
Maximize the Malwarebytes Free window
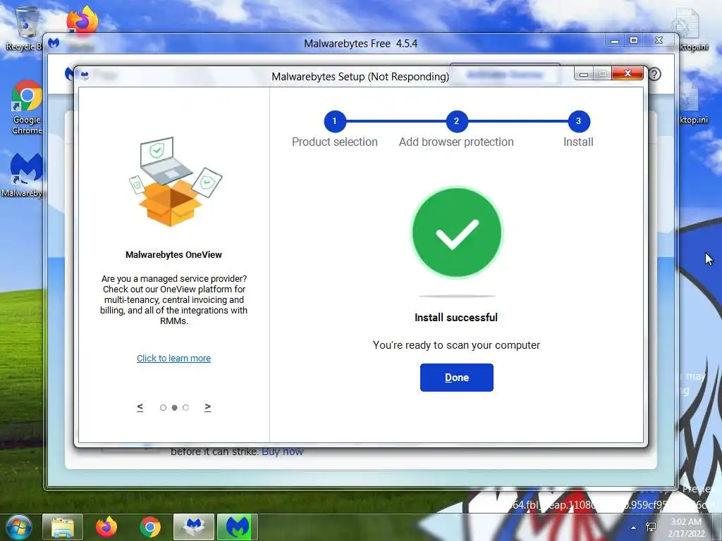click(634, 40)
